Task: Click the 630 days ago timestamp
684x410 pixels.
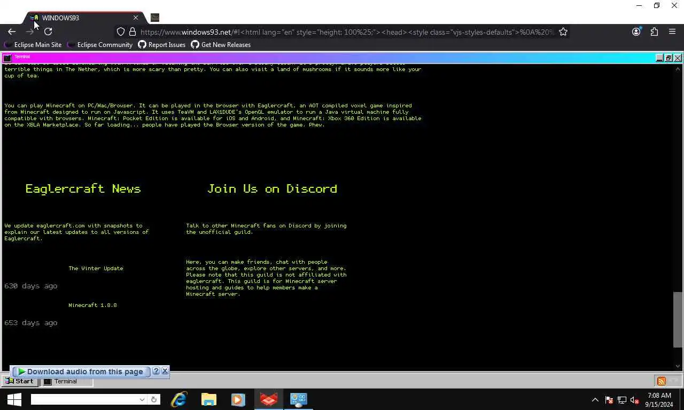Action: point(30,286)
